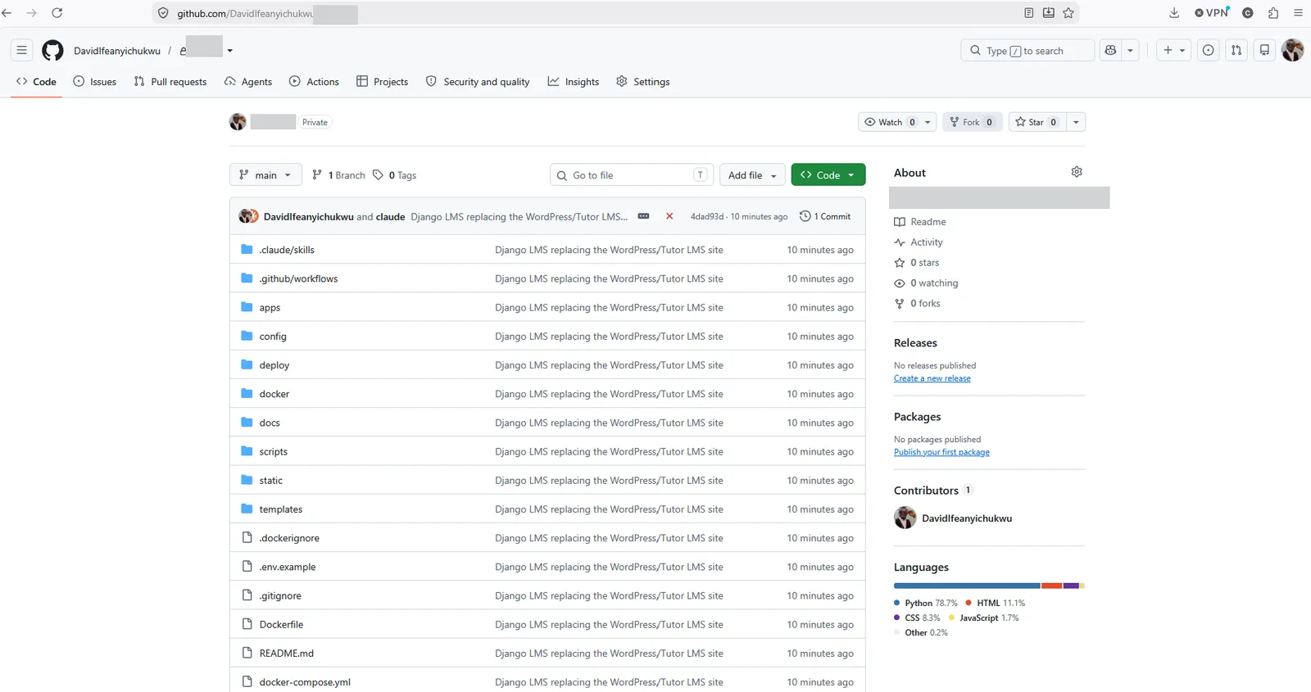Viewport: 1311px width, 692px height.
Task: Go to the Actions tab
Action: [x=314, y=82]
